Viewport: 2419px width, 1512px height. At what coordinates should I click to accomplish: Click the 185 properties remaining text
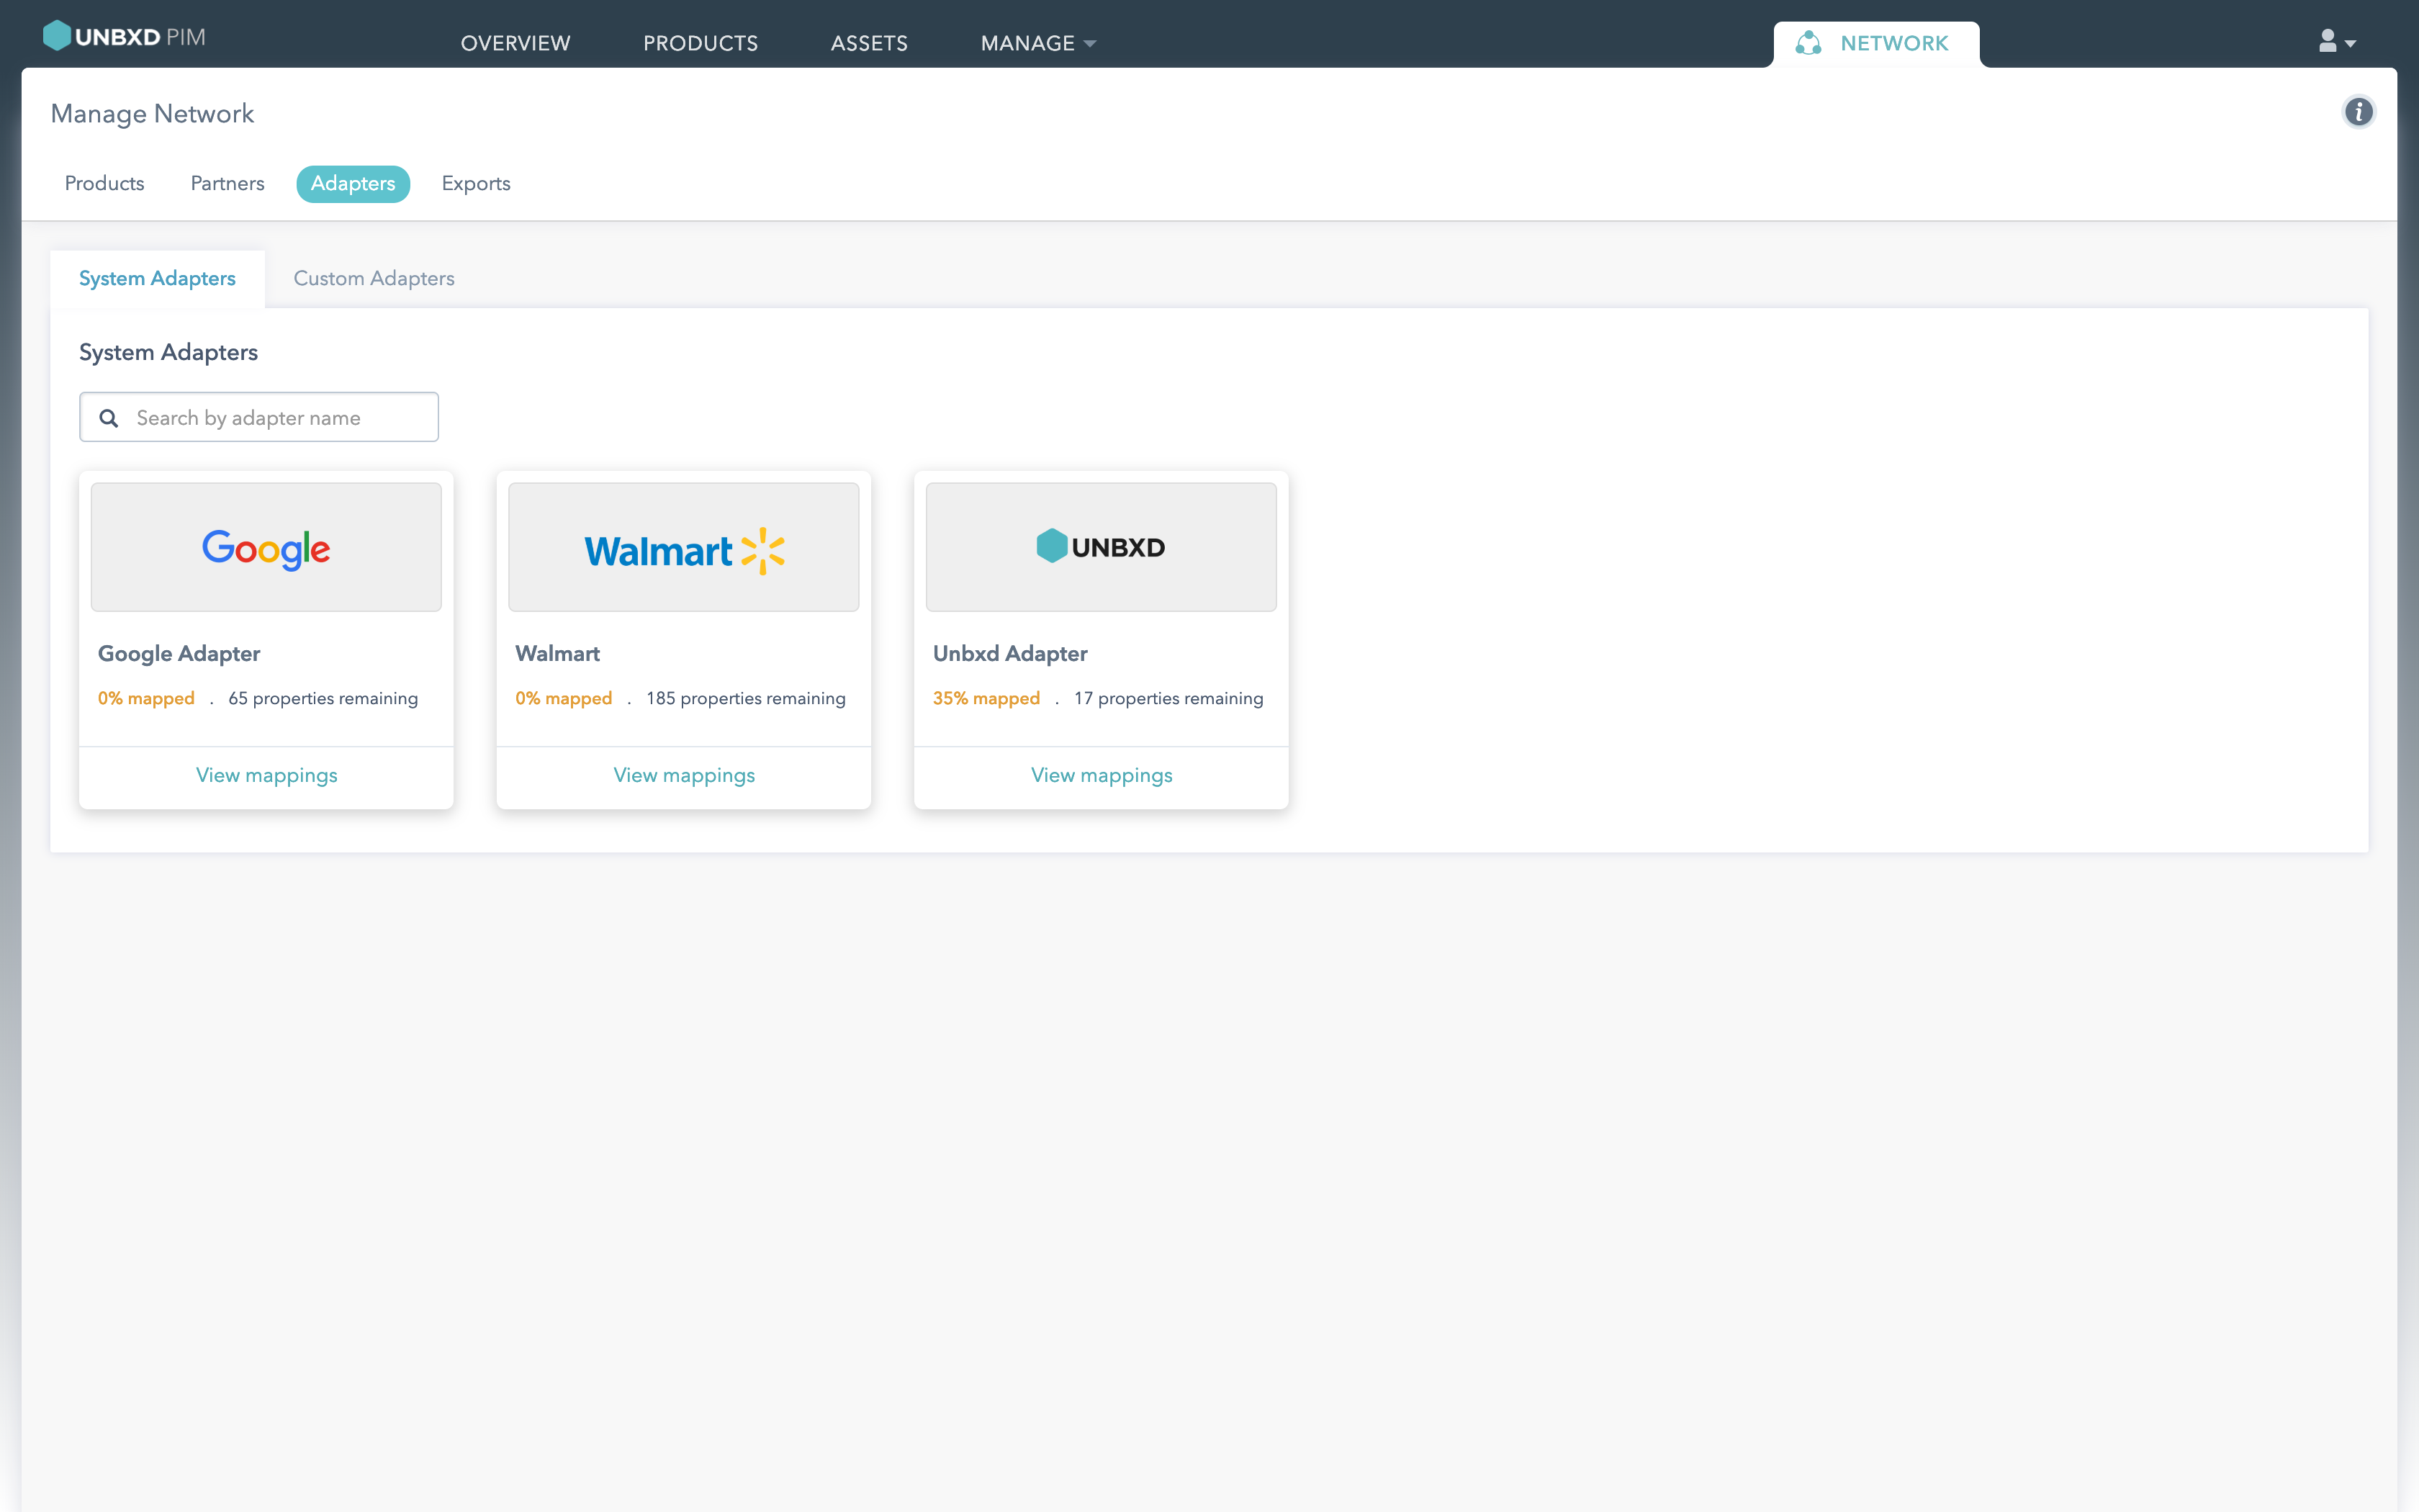(746, 698)
